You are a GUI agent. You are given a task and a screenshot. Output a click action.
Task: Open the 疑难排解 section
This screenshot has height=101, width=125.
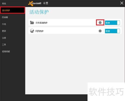coord(6,51)
